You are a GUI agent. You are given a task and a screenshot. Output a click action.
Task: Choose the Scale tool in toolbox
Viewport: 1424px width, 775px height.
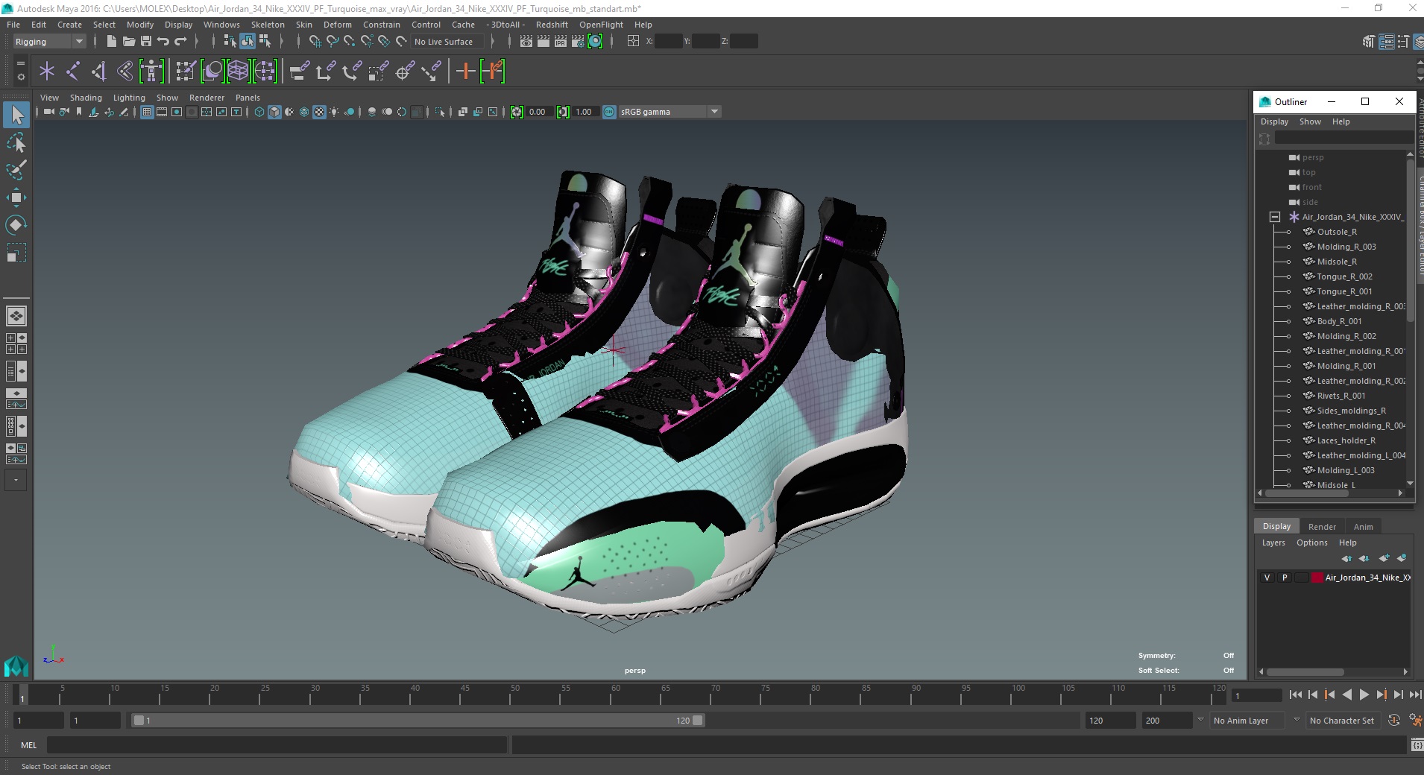pos(16,253)
